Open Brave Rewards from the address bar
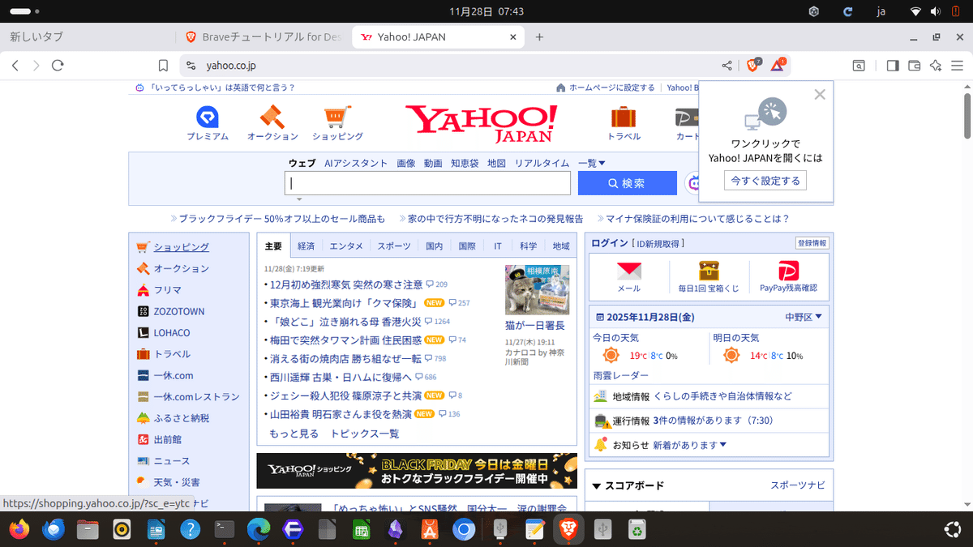973x547 pixels. pyautogui.click(x=775, y=65)
